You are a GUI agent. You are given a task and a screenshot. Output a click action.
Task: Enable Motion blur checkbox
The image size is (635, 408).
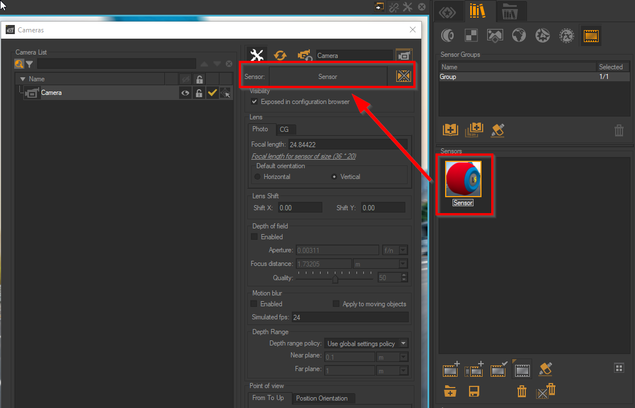click(x=254, y=303)
